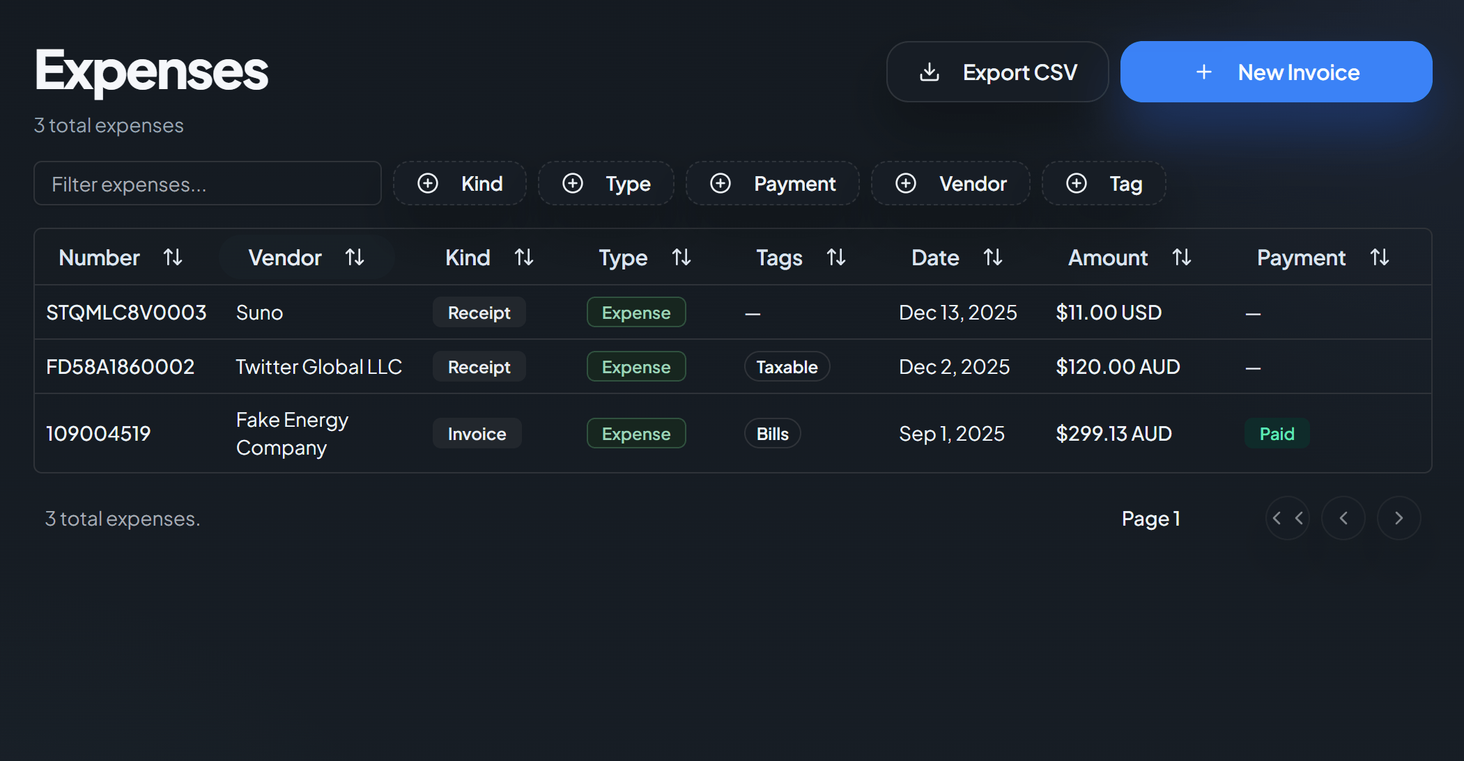Go to next page using right chevron

[1399, 518]
